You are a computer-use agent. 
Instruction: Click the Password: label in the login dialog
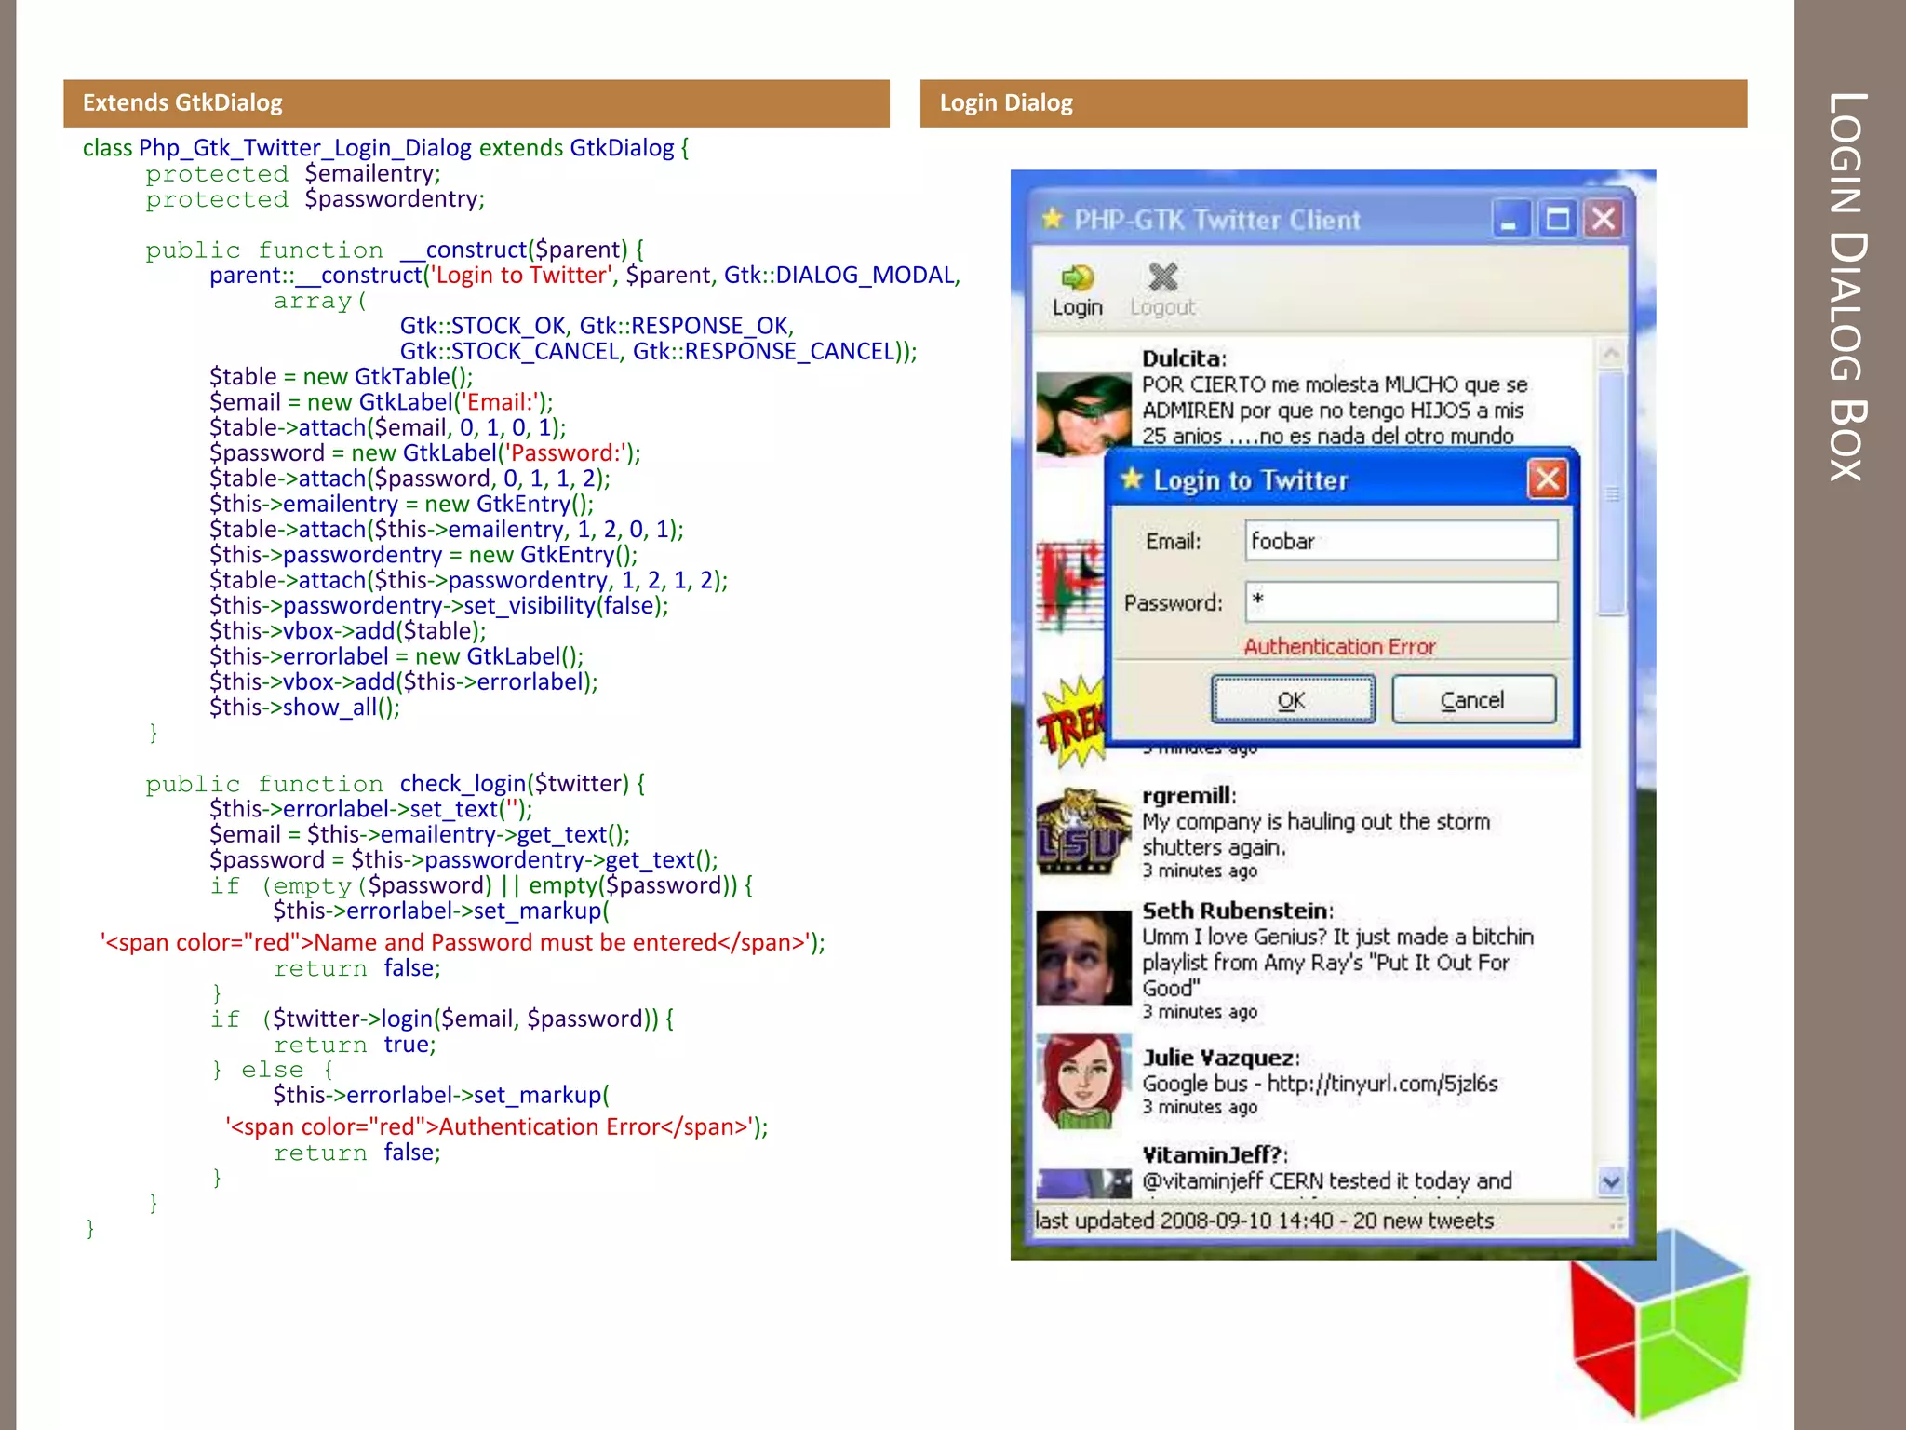[x=1173, y=602]
